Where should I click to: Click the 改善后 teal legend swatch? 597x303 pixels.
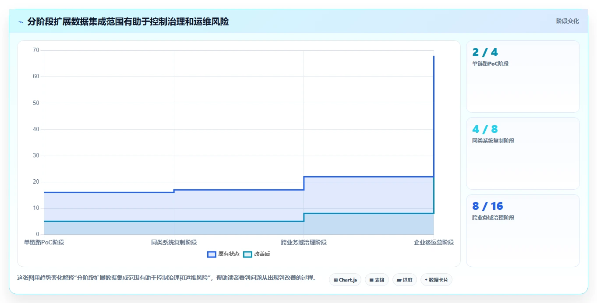pos(248,254)
